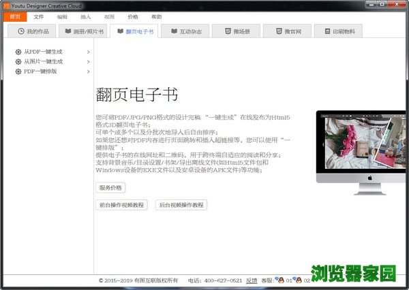The width and height of the screenshot is (409, 290).
Task: Click the QQ customer service 01 icon
Action: click(279, 280)
